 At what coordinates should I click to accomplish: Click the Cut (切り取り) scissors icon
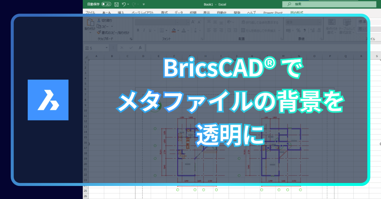[x=99, y=20]
